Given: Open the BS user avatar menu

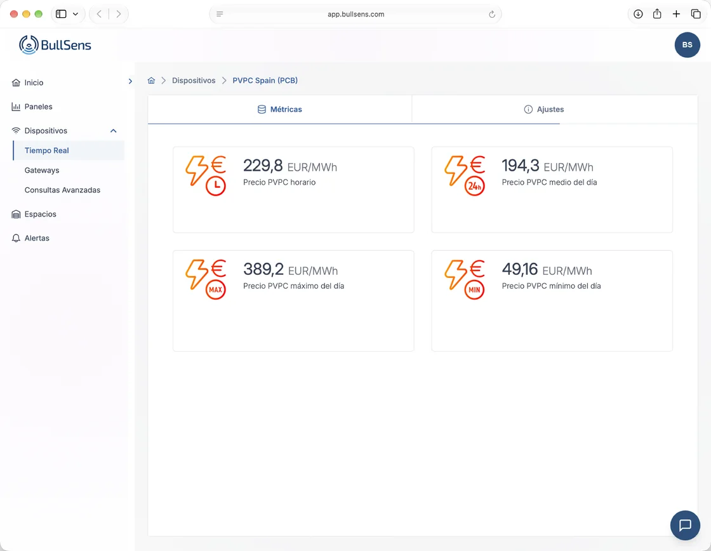Looking at the screenshot, I should tap(687, 45).
